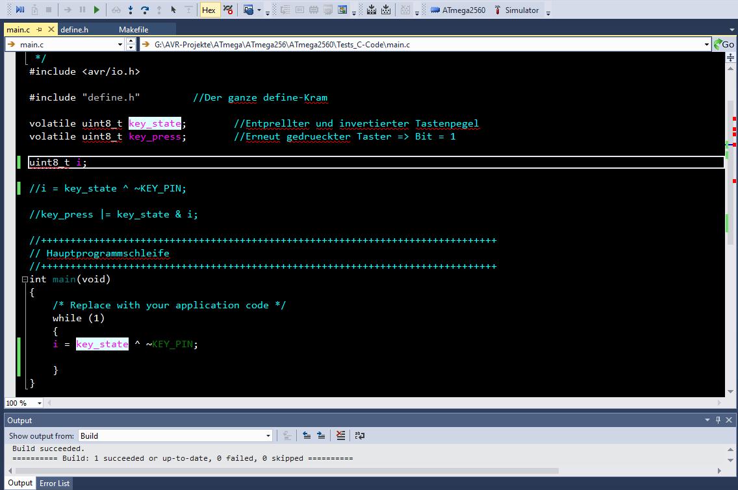Click the navigation bar up-down stepper
Image resolution: width=738 pixels, height=490 pixels.
[131, 44]
